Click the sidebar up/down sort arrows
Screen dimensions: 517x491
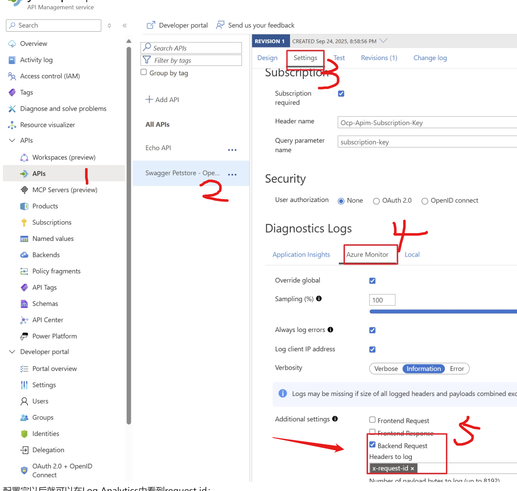click(x=109, y=25)
